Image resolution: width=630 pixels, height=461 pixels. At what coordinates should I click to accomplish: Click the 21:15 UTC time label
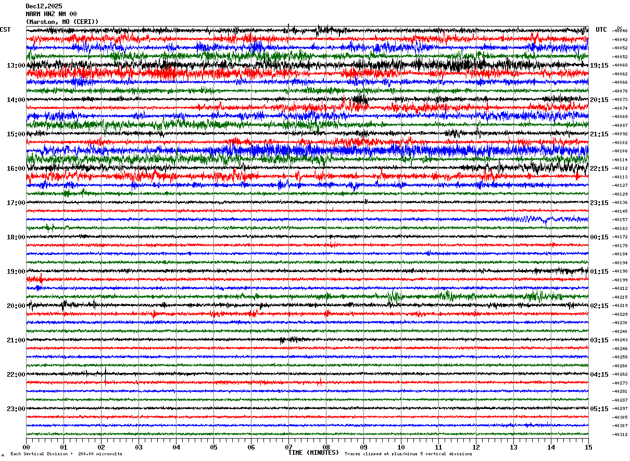(x=599, y=134)
